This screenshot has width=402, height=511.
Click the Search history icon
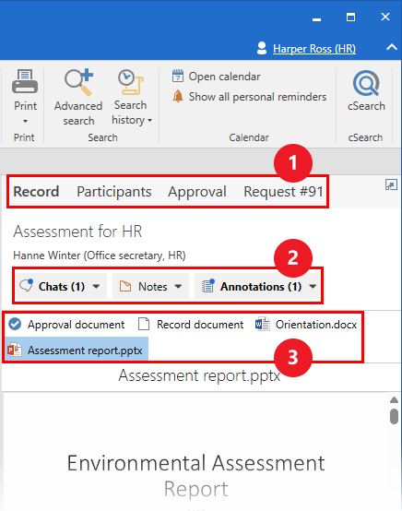pyautogui.click(x=131, y=82)
